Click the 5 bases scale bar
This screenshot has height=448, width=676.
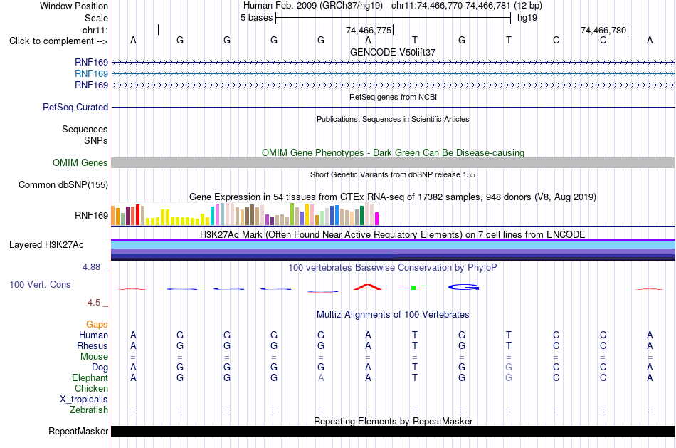tap(394, 18)
